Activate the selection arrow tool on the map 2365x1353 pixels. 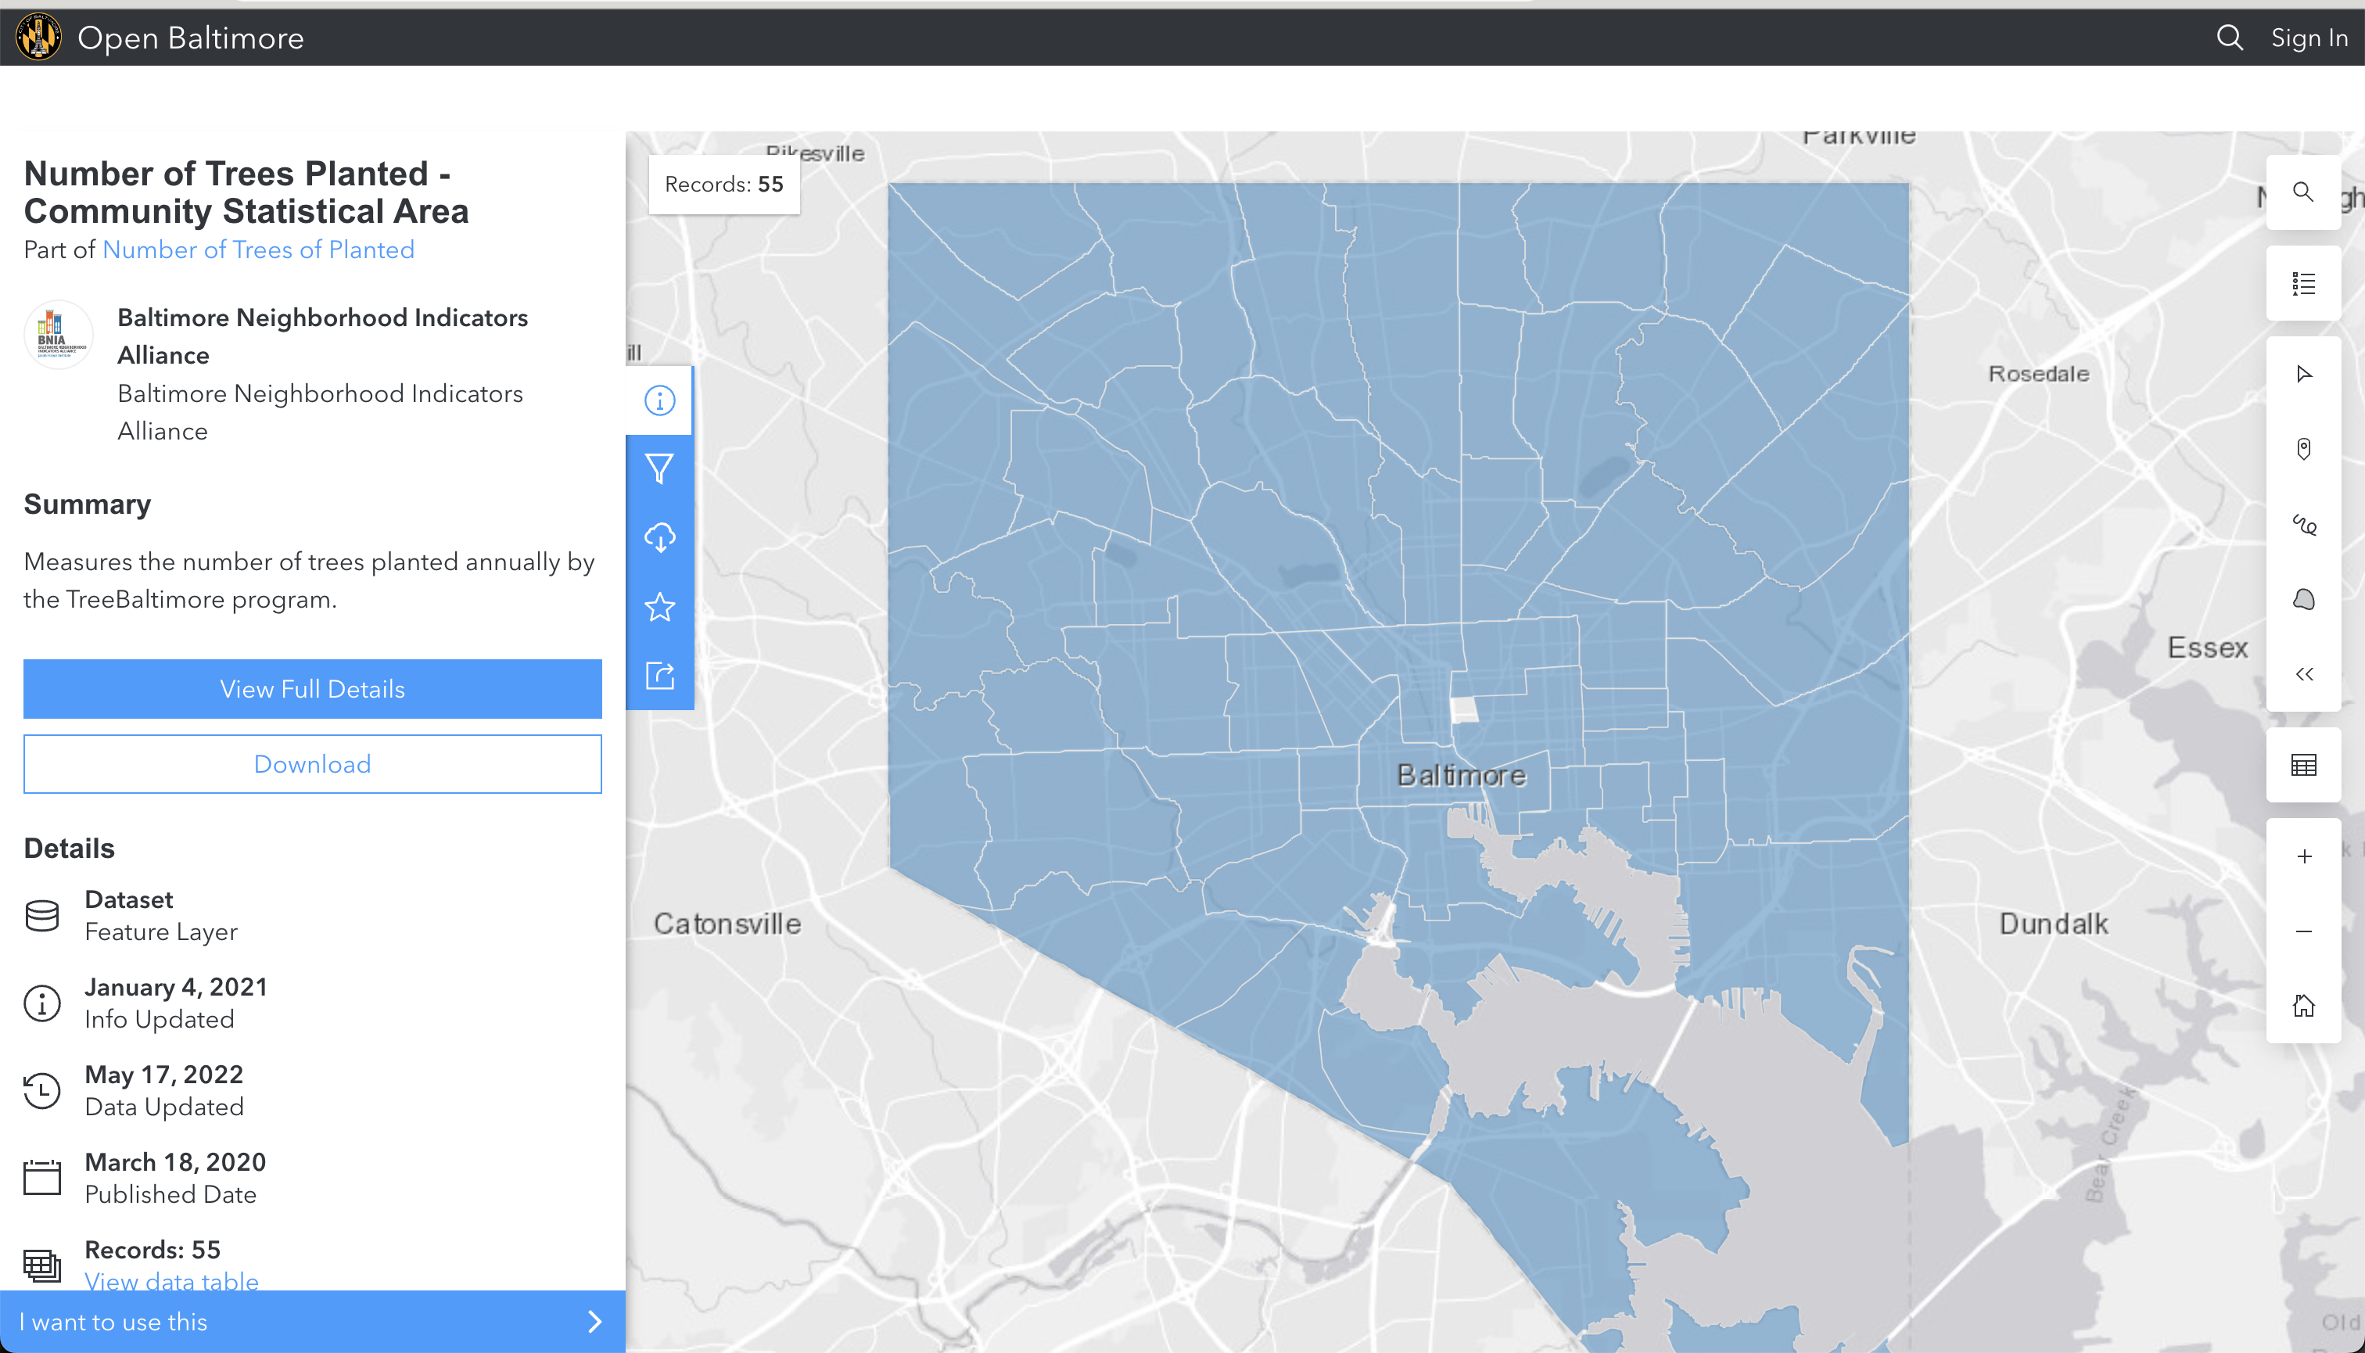click(x=2304, y=374)
